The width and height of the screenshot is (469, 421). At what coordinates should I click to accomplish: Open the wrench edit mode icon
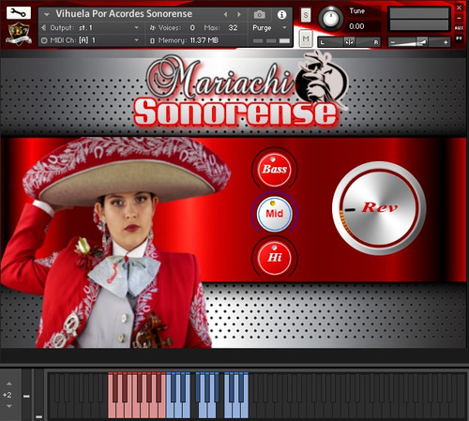[x=19, y=13]
